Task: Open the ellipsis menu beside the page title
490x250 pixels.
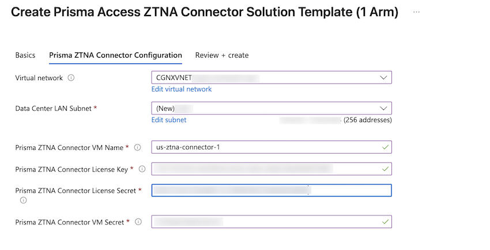Action: point(416,13)
